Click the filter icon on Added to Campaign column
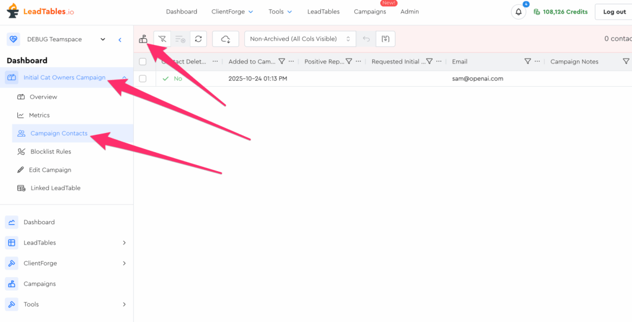The width and height of the screenshot is (632, 322). coord(282,62)
